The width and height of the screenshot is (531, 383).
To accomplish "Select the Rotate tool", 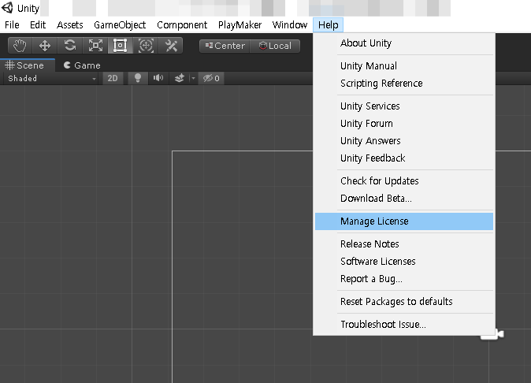I will click(70, 46).
